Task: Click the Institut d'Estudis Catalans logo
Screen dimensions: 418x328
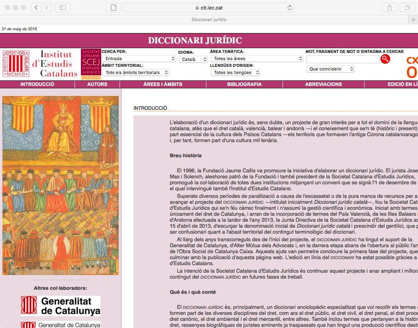Action: coord(40,64)
